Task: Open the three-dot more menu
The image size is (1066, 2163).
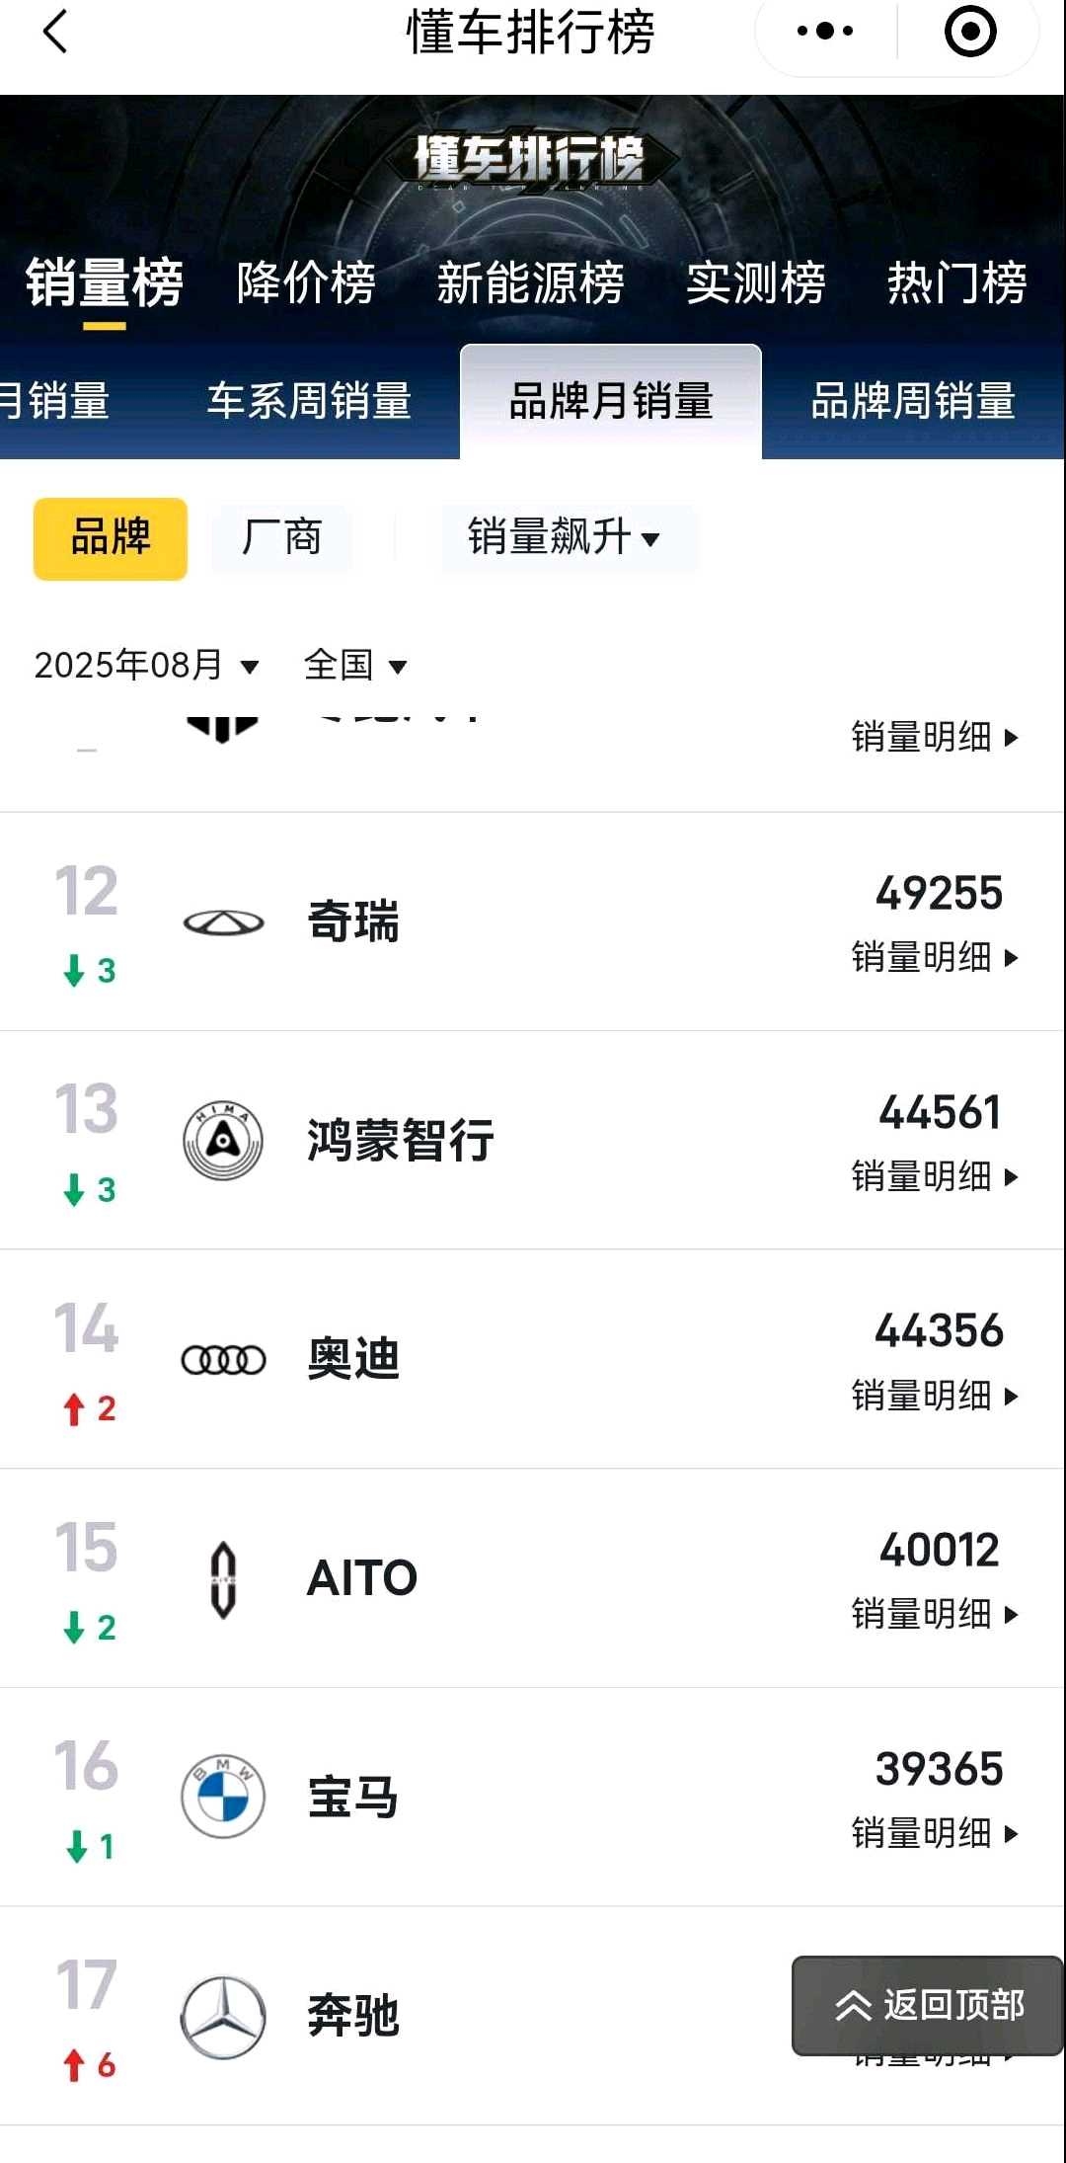Action: point(825,32)
